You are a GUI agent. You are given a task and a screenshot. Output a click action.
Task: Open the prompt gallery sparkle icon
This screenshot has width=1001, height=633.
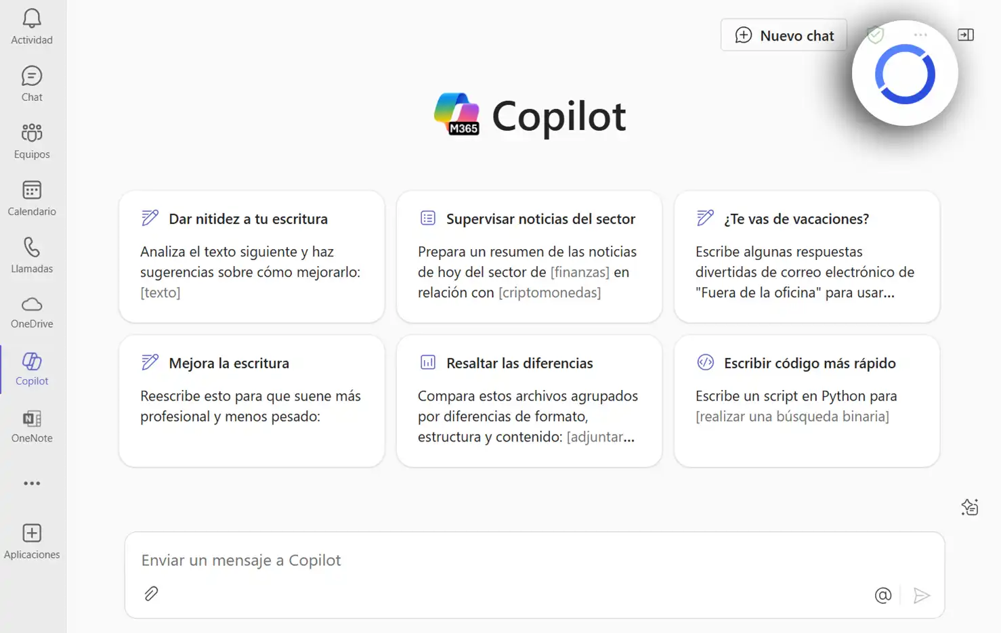(x=969, y=507)
